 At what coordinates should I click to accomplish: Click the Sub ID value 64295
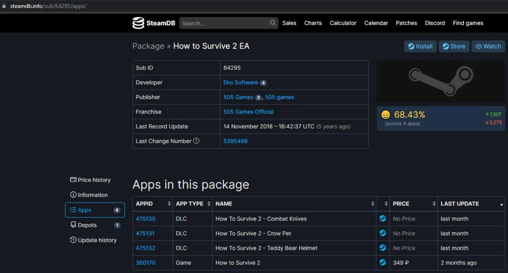pyautogui.click(x=232, y=68)
